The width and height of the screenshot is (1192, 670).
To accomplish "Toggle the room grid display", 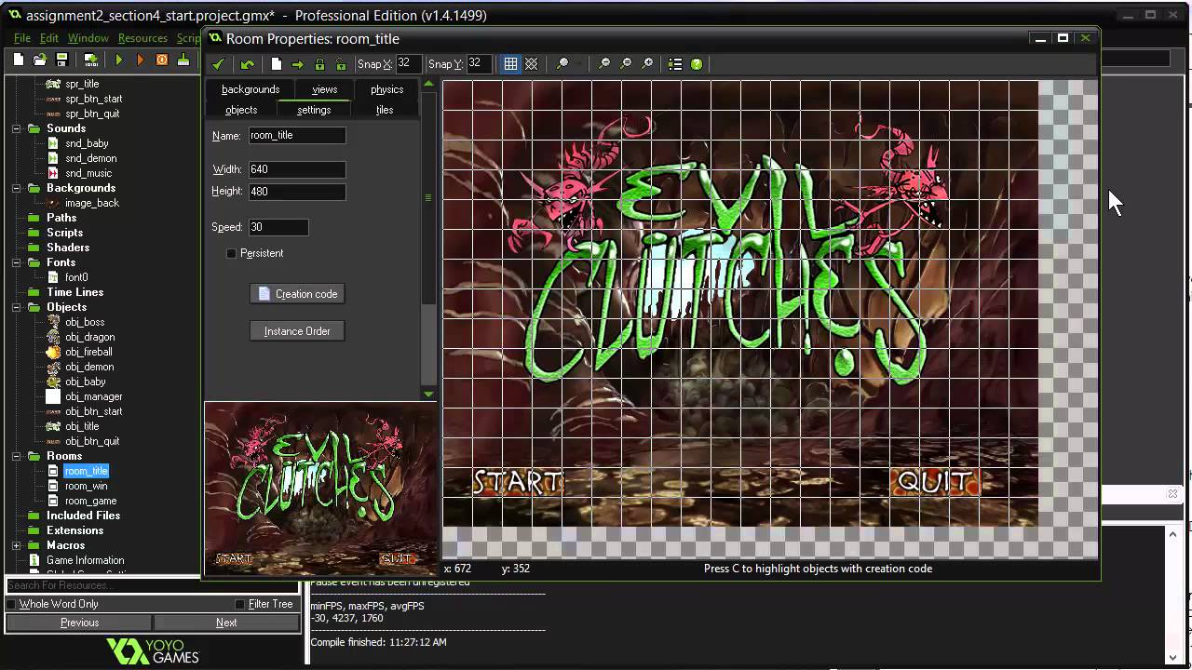I will click(x=510, y=64).
